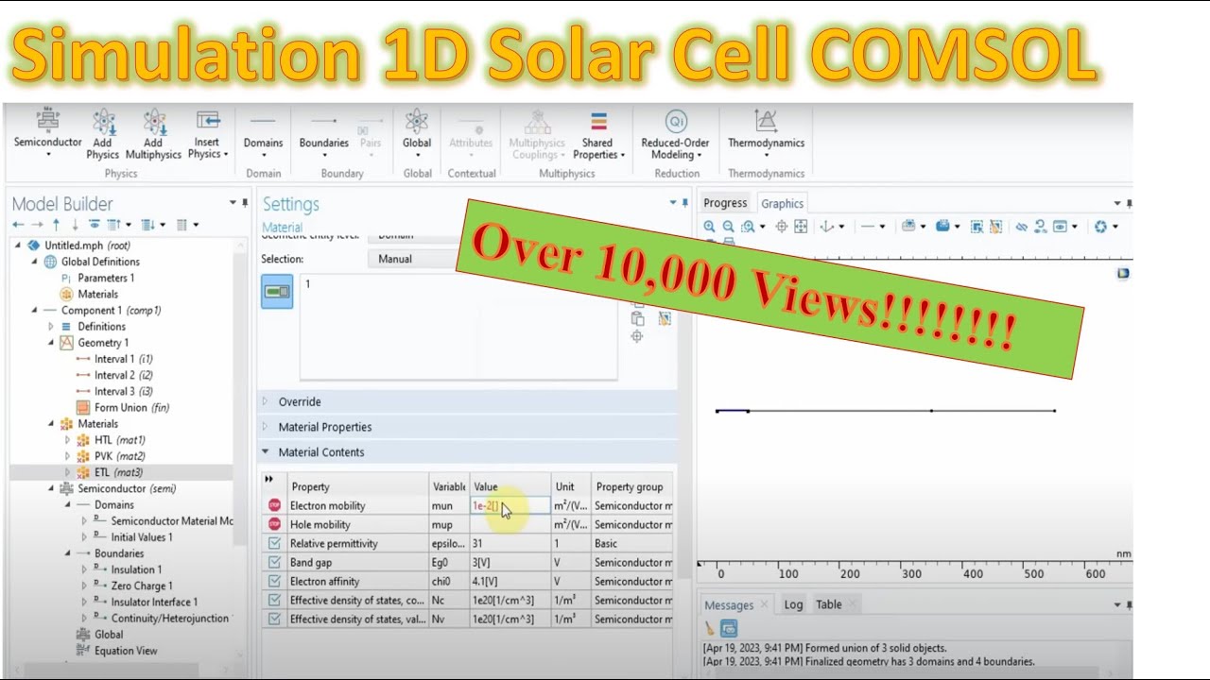Screen dimensions: 1210x680
Task: Open the Boundaries ribbon menu
Action: [324, 133]
